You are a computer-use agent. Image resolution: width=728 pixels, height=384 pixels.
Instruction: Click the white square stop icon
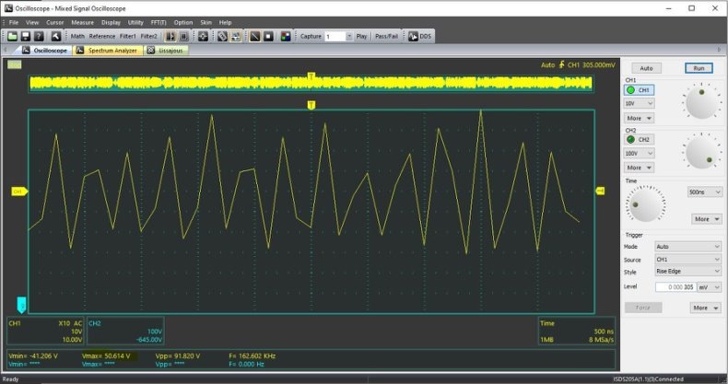point(268,36)
